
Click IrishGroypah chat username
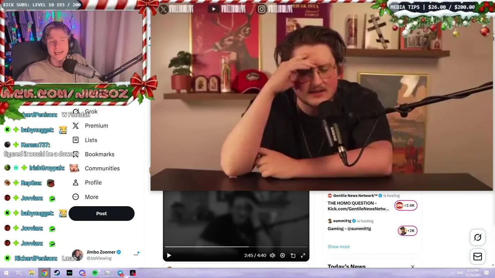click(48, 168)
